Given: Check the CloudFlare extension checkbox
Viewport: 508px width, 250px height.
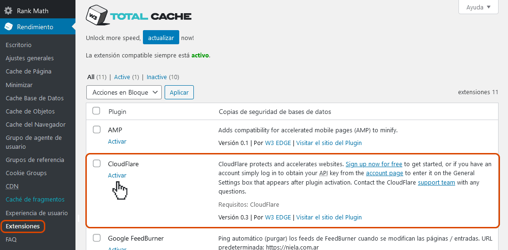Looking at the screenshot, I should pyautogui.click(x=97, y=163).
